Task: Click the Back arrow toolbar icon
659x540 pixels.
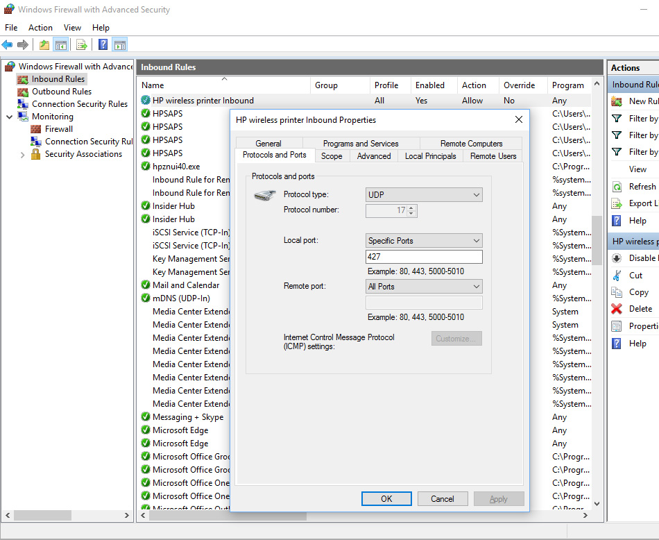Action: pos(7,44)
